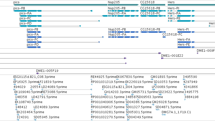Select the GM01893.5prime EST marker

[152, 79]
